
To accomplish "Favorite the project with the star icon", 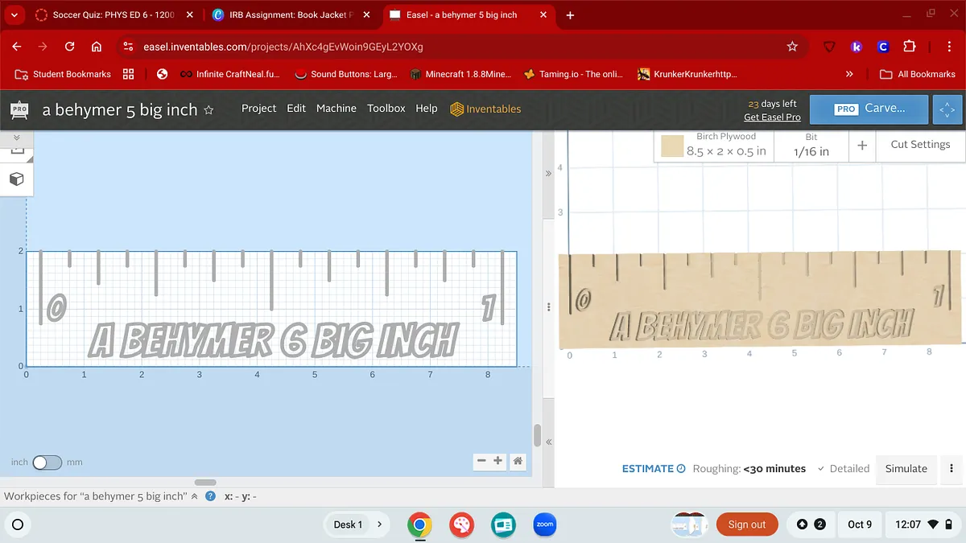I will coord(209,110).
